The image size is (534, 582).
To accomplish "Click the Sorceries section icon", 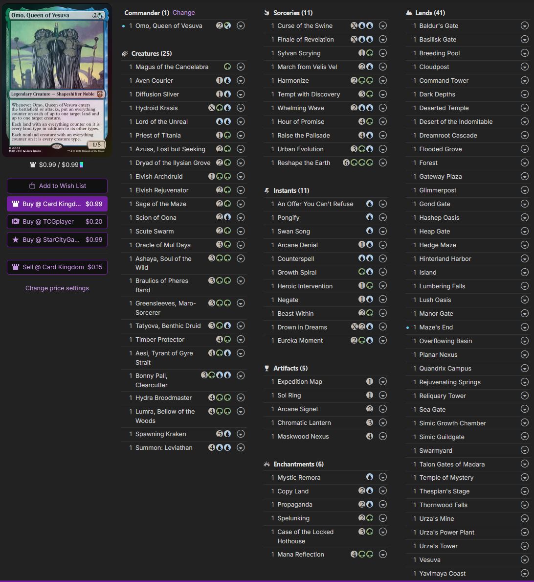I will pyautogui.click(x=267, y=13).
